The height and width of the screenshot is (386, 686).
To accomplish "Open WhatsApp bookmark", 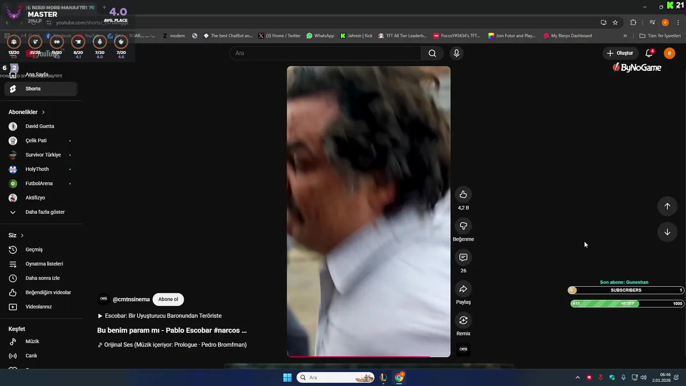I will pos(320,36).
